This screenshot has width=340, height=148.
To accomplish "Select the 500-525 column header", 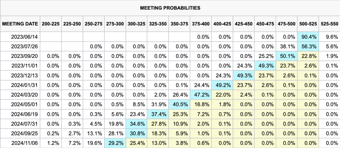I will point(308,24).
